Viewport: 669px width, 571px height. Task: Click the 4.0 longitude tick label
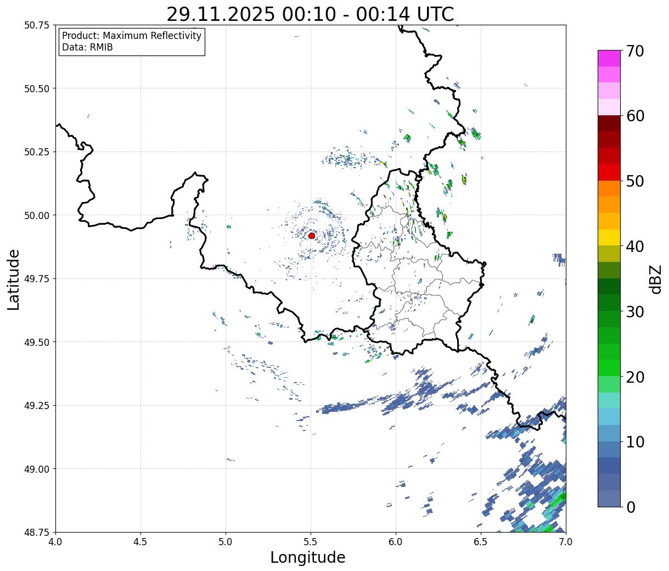point(55,542)
